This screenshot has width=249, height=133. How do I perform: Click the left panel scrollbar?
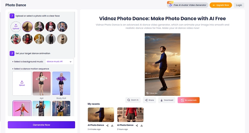75,35
